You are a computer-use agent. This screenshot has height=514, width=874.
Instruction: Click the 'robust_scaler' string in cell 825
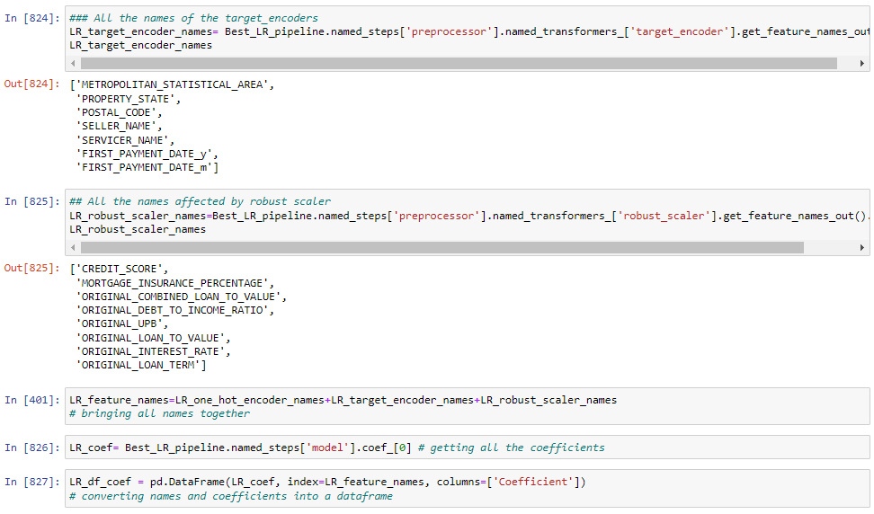coord(664,216)
